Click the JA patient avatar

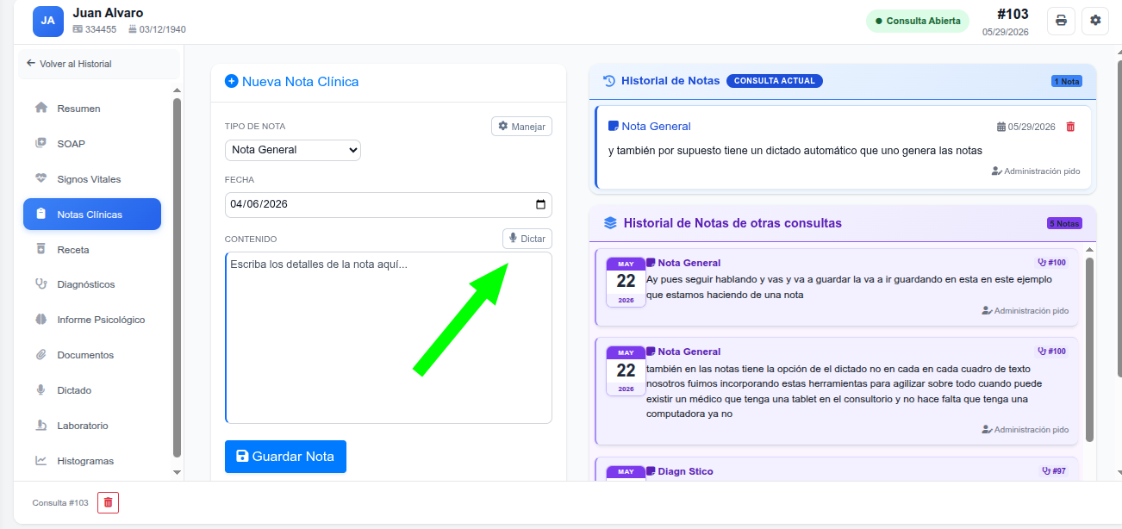[48, 21]
